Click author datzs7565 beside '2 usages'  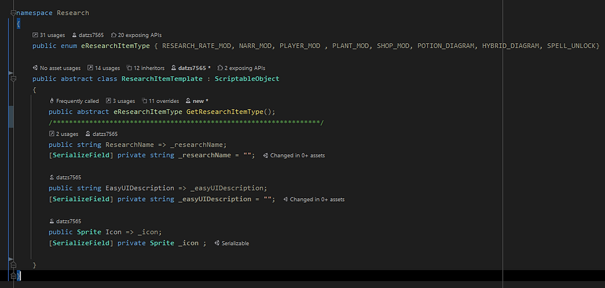101,134
